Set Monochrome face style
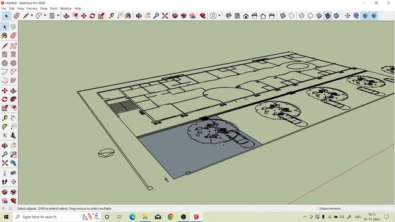 click(x=336, y=16)
